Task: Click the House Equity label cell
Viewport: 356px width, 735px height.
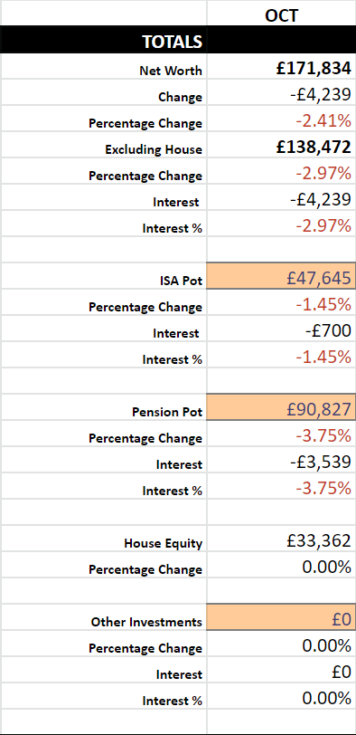Action: [x=103, y=539]
